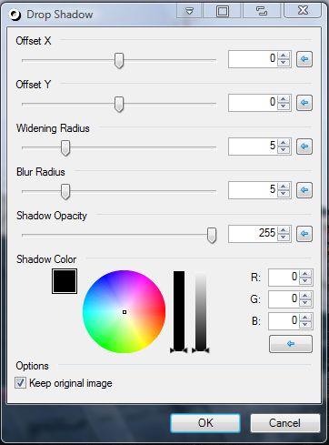Image resolution: width=329 pixels, height=445 pixels.
Task: Click the swap arrows icon in title bar
Action: 262,11
